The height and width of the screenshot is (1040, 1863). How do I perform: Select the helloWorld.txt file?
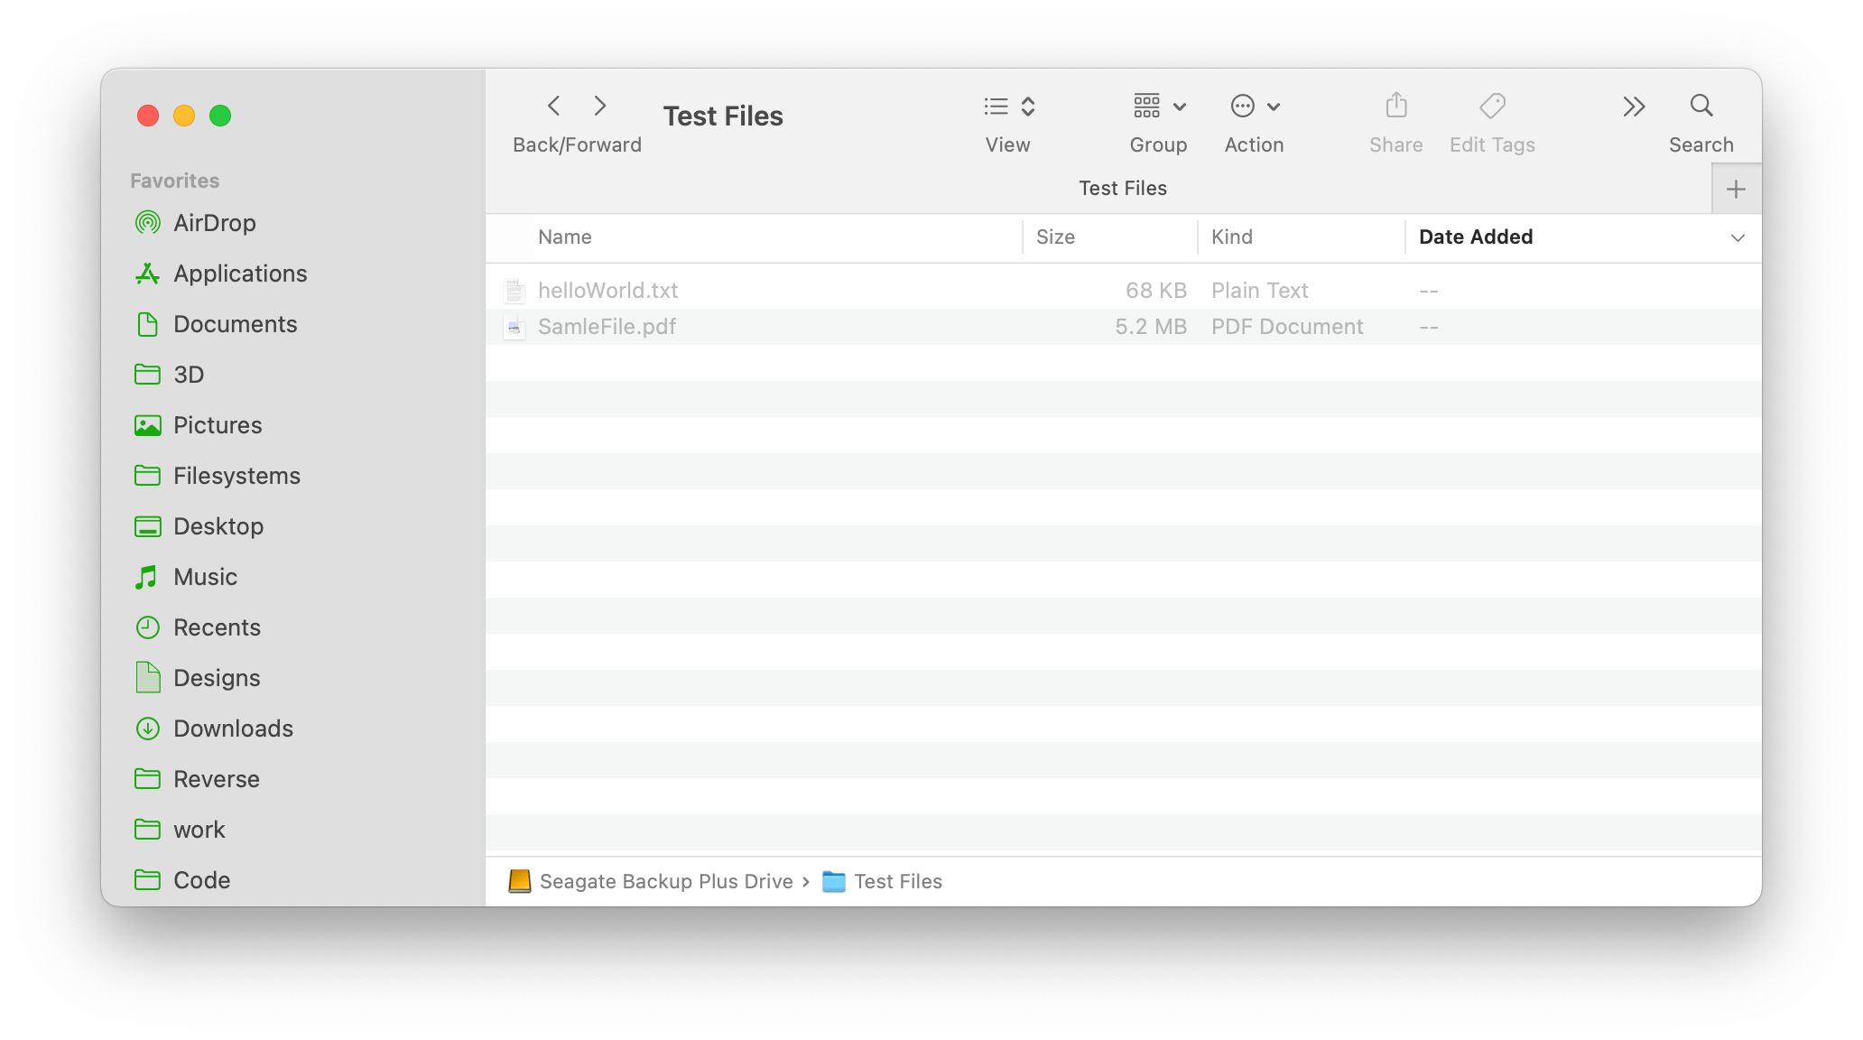pos(607,290)
